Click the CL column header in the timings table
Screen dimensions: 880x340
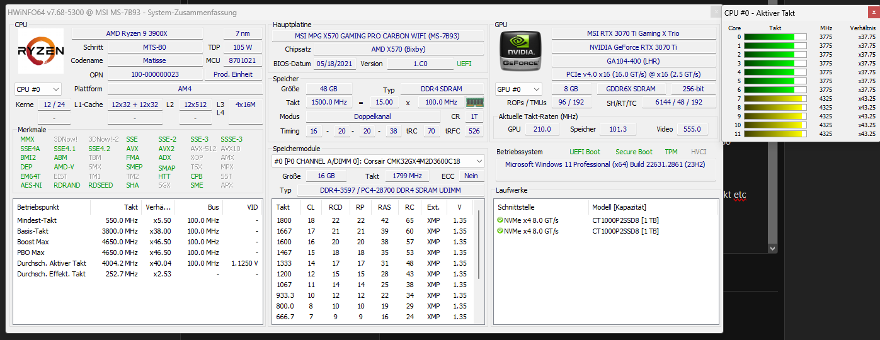point(311,207)
